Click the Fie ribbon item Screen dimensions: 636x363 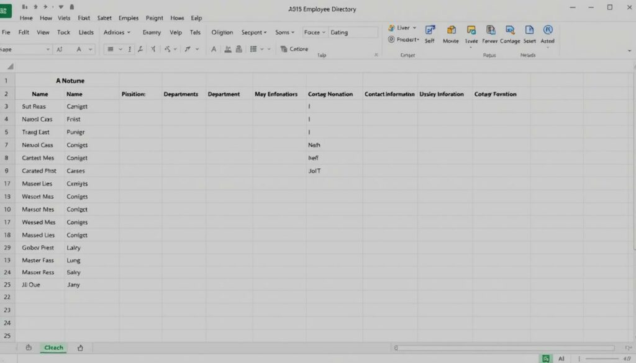(x=6, y=32)
